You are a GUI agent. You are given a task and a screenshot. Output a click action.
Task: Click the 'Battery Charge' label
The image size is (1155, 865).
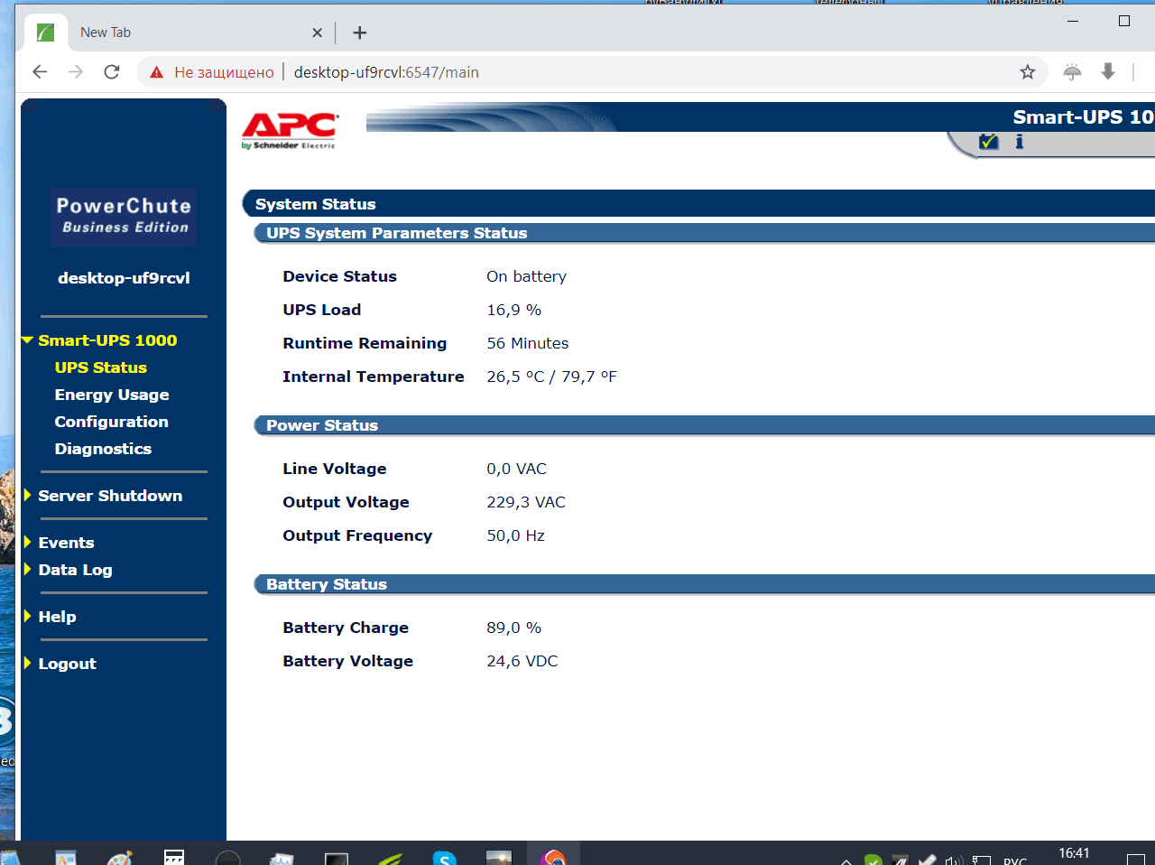click(x=346, y=628)
